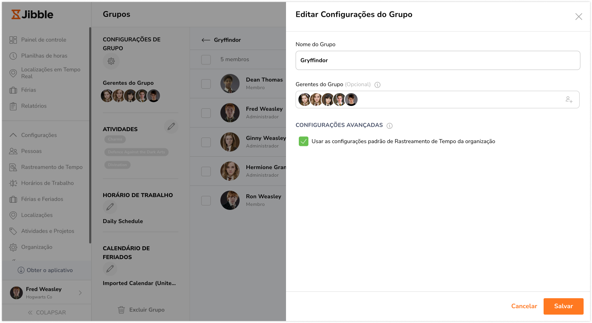
Task: Click Excluir Grupo trash button
Action: tap(141, 309)
